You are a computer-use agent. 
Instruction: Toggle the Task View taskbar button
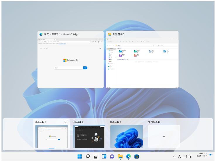click(x=96, y=157)
